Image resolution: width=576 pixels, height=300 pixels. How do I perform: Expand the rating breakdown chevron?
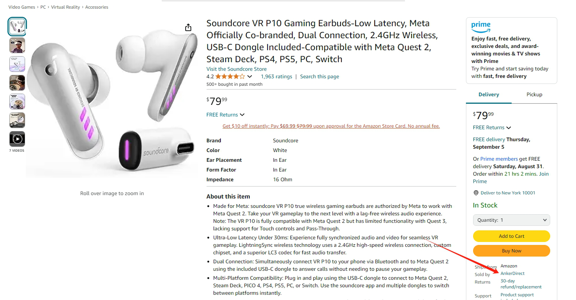coord(250,76)
